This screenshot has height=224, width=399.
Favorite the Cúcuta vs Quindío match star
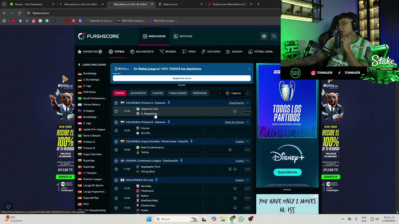coord(116,130)
